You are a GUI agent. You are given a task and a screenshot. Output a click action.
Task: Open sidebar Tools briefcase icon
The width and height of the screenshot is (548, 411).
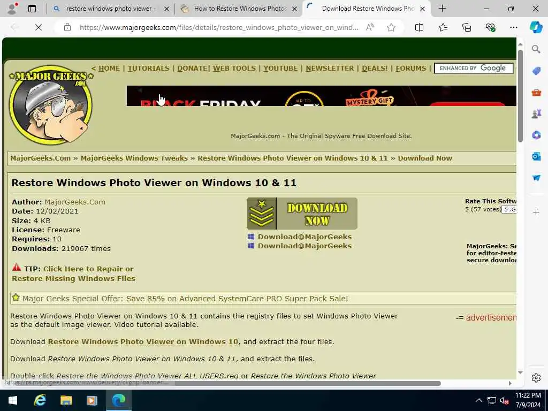tap(536, 92)
